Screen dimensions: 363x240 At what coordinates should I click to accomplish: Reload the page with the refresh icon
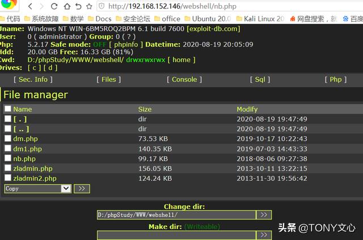tap(54, 6)
